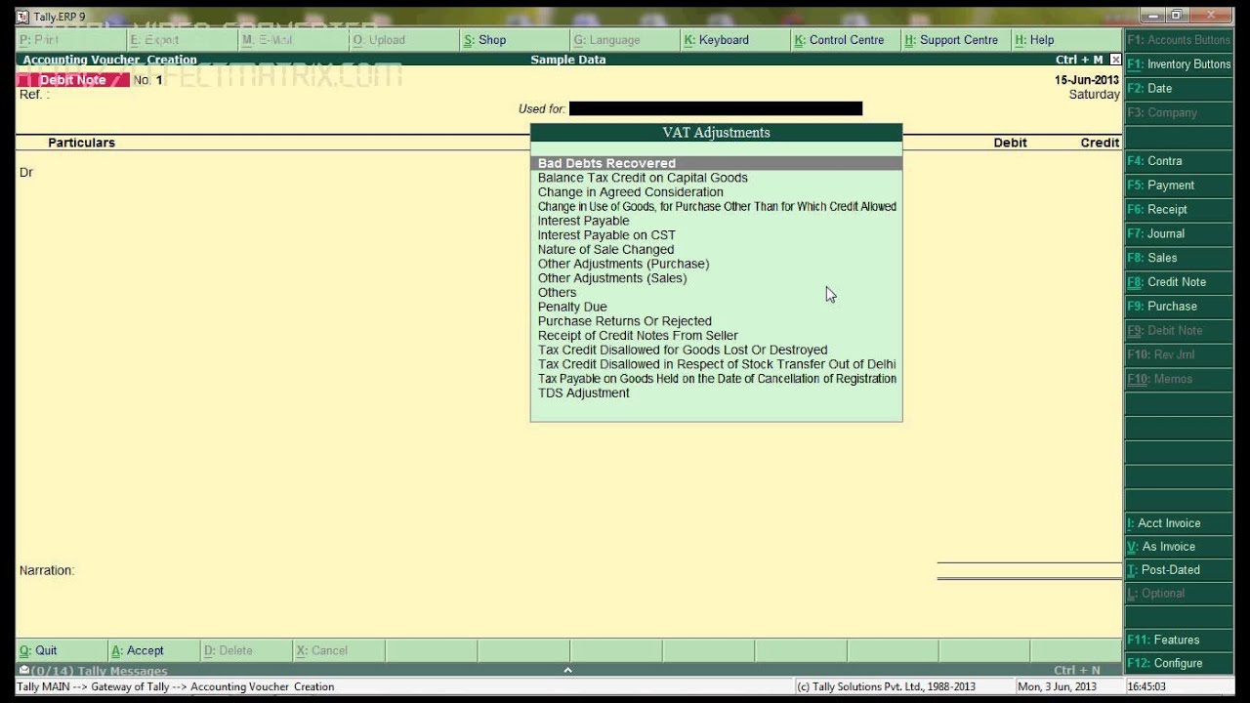
Task: Click the Accept button
Action: click(x=154, y=651)
